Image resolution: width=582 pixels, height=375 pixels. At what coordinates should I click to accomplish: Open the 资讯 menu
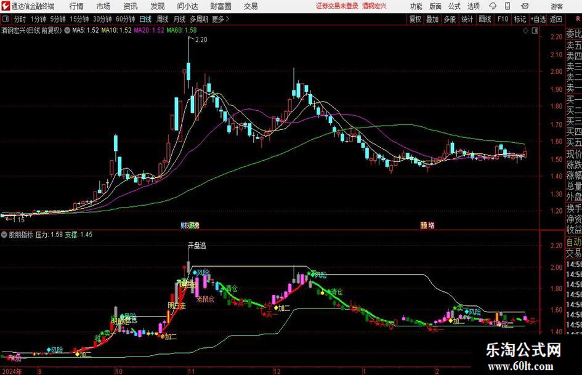(x=131, y=6)
